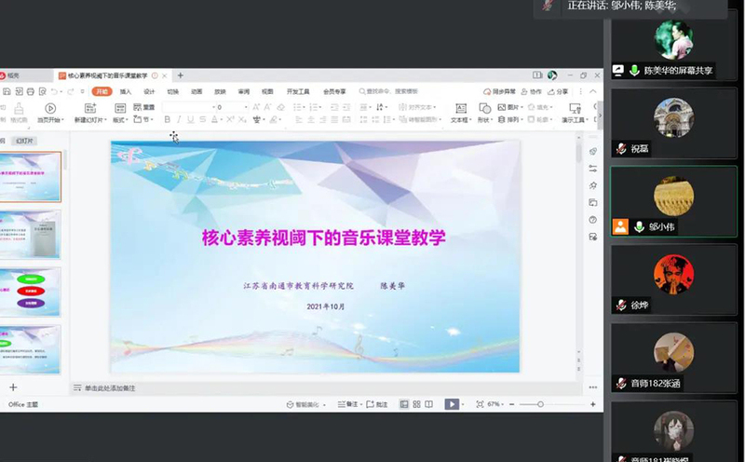Viewport: 745px width, 462px height.
Task: Toggle Italic formatting
Action: [x=179, y=119]
